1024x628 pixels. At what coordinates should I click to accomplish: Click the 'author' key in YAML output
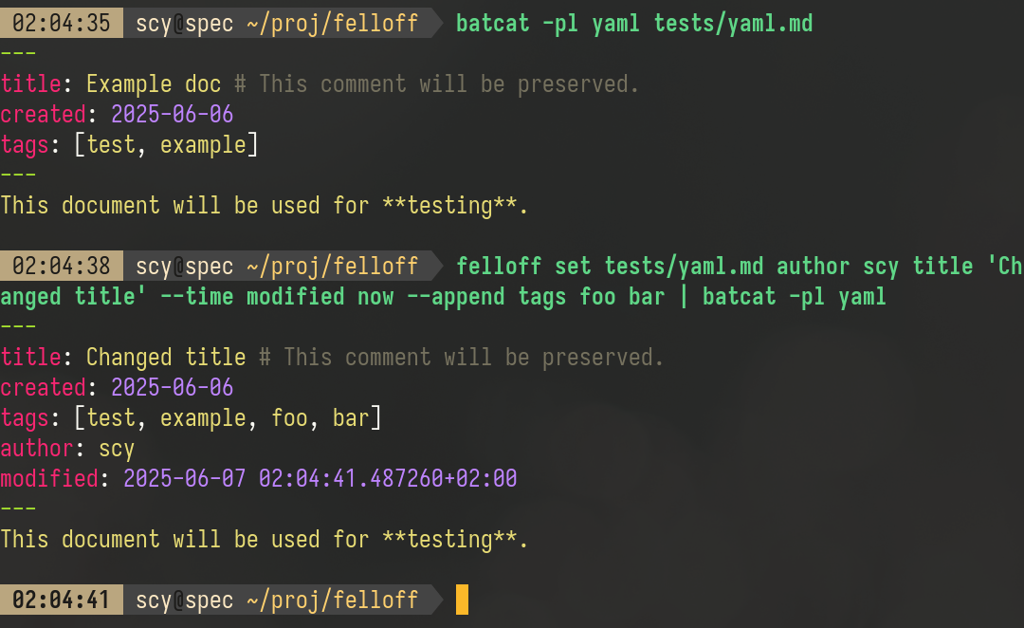pos(37,449)
